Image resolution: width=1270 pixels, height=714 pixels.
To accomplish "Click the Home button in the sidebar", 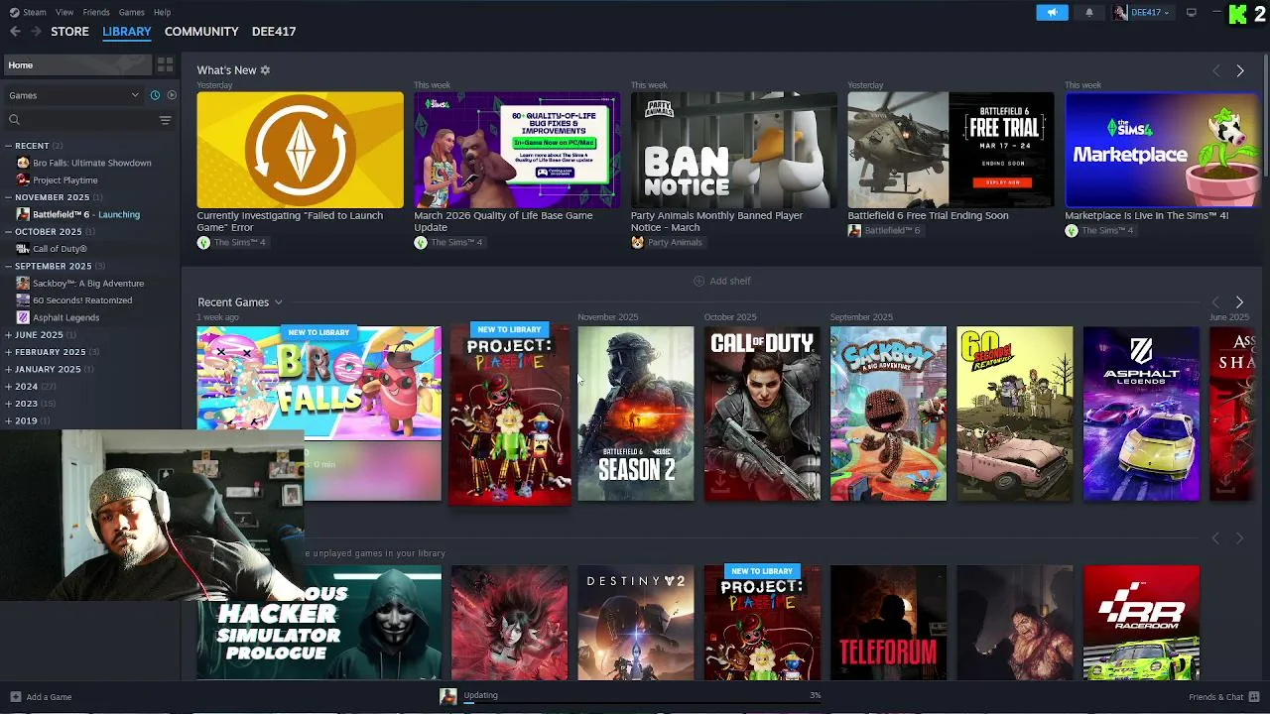I will [x=75, y=65].
